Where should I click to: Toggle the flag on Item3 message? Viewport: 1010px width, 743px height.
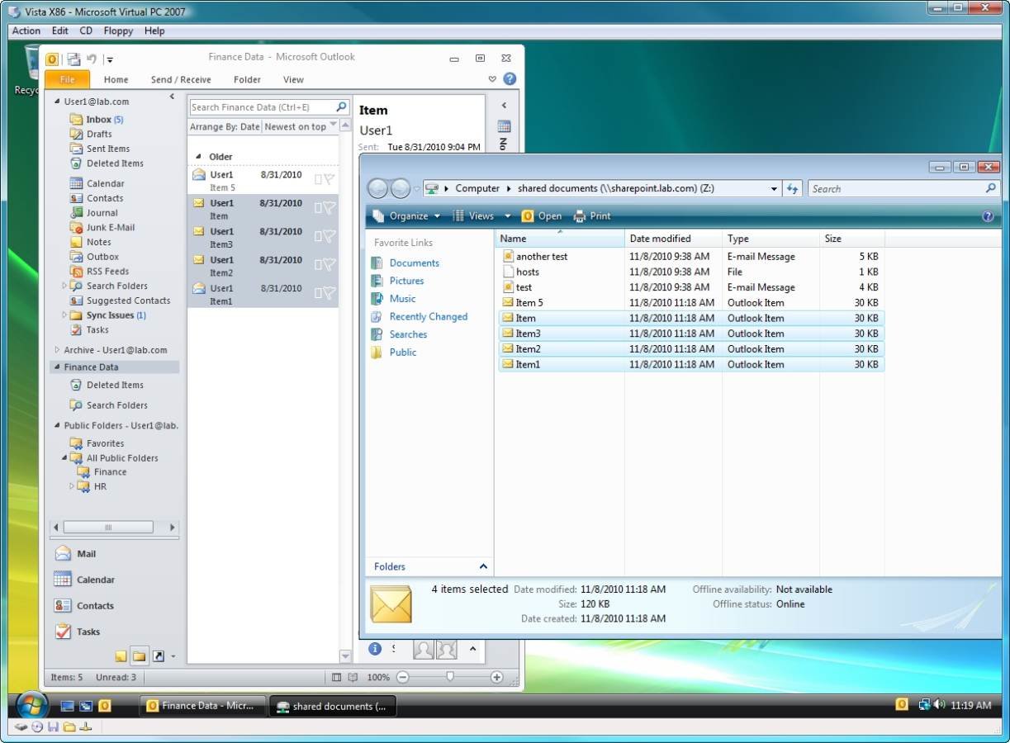[329, 236]
